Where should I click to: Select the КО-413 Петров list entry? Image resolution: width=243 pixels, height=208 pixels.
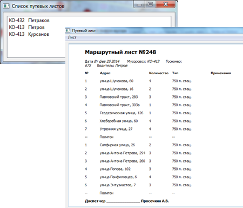26,27
